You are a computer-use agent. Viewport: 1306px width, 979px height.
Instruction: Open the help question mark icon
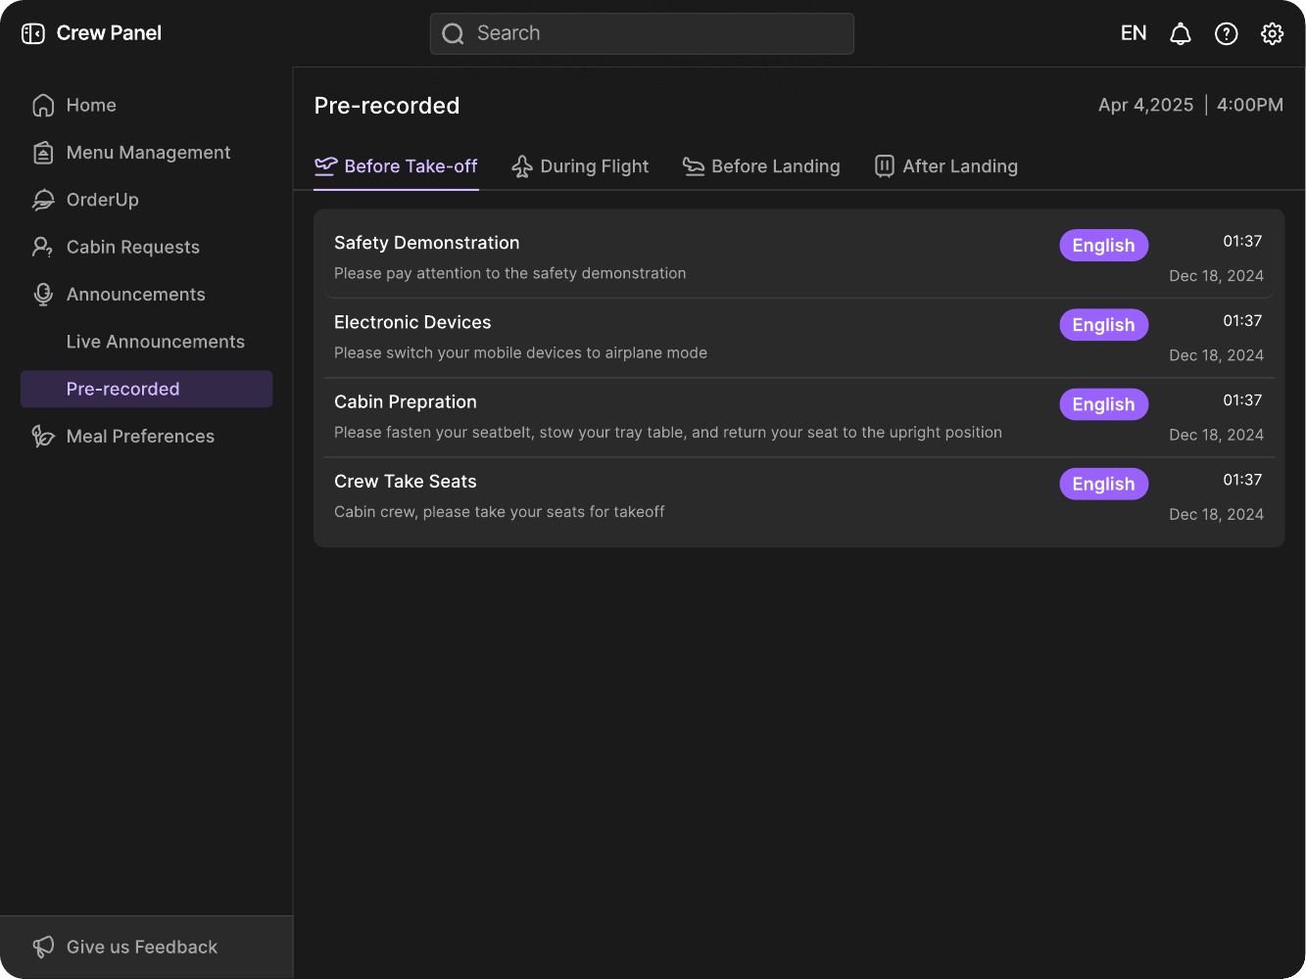pos(1226,33)
